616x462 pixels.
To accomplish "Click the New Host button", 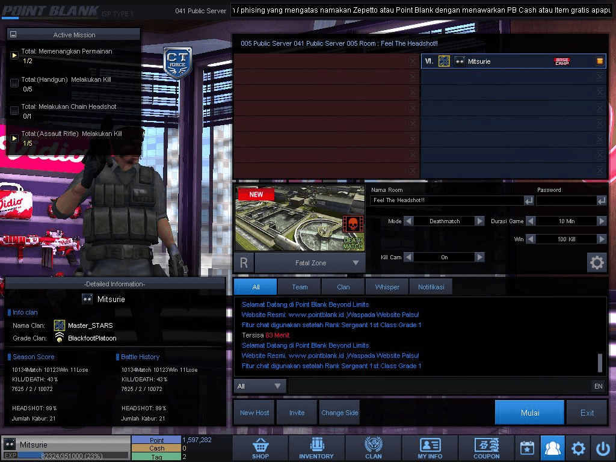I will (x=254, y=413).
